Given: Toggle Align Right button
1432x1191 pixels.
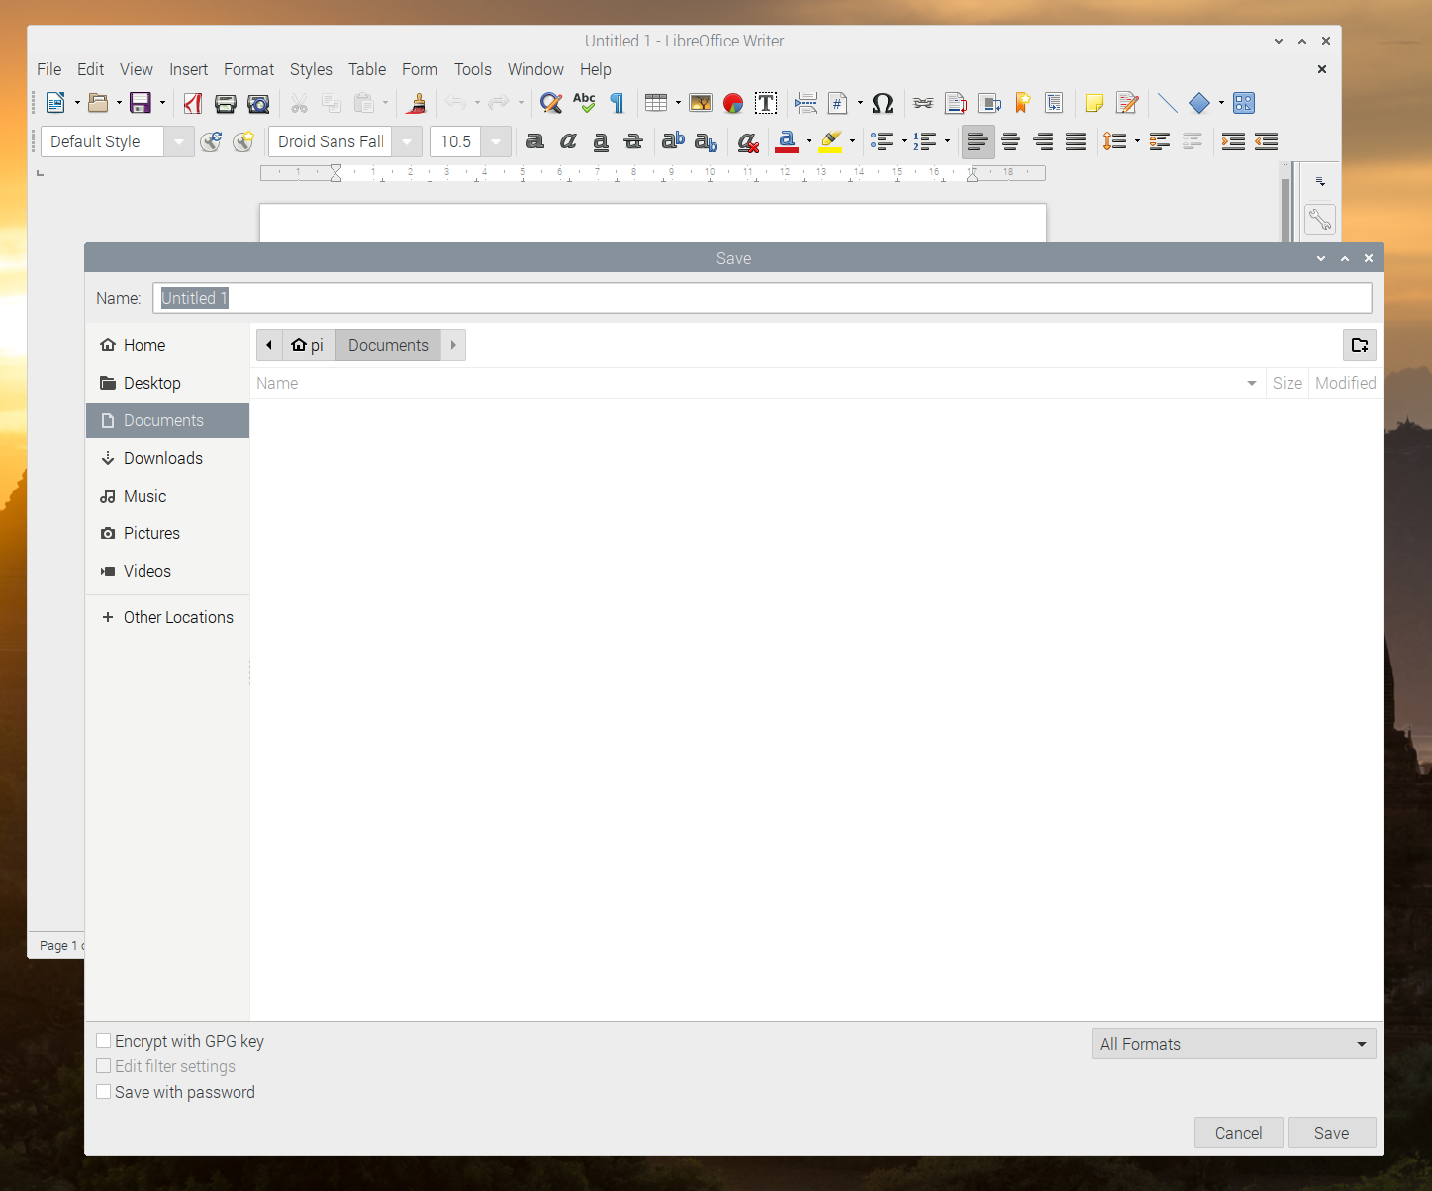Looking at the screenshot, I should click(x=1043, y=141).
